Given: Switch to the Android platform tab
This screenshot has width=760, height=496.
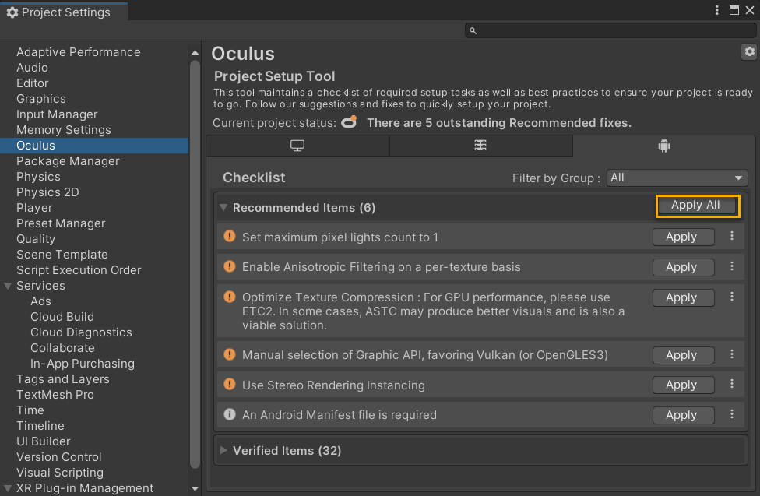Looking at the screenshot, I should pyautogui.click(x=664, y=146).
